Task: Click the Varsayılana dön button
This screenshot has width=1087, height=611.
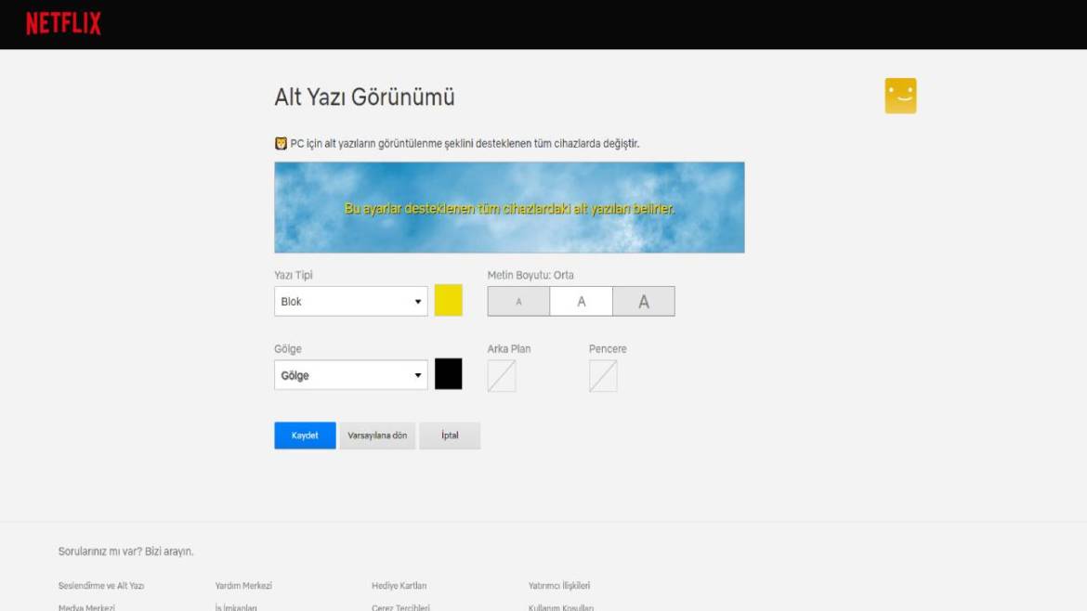Action: pos(377,435)
